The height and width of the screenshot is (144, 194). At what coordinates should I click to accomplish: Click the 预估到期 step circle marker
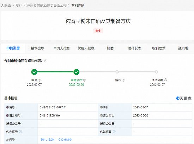[156, 72]
